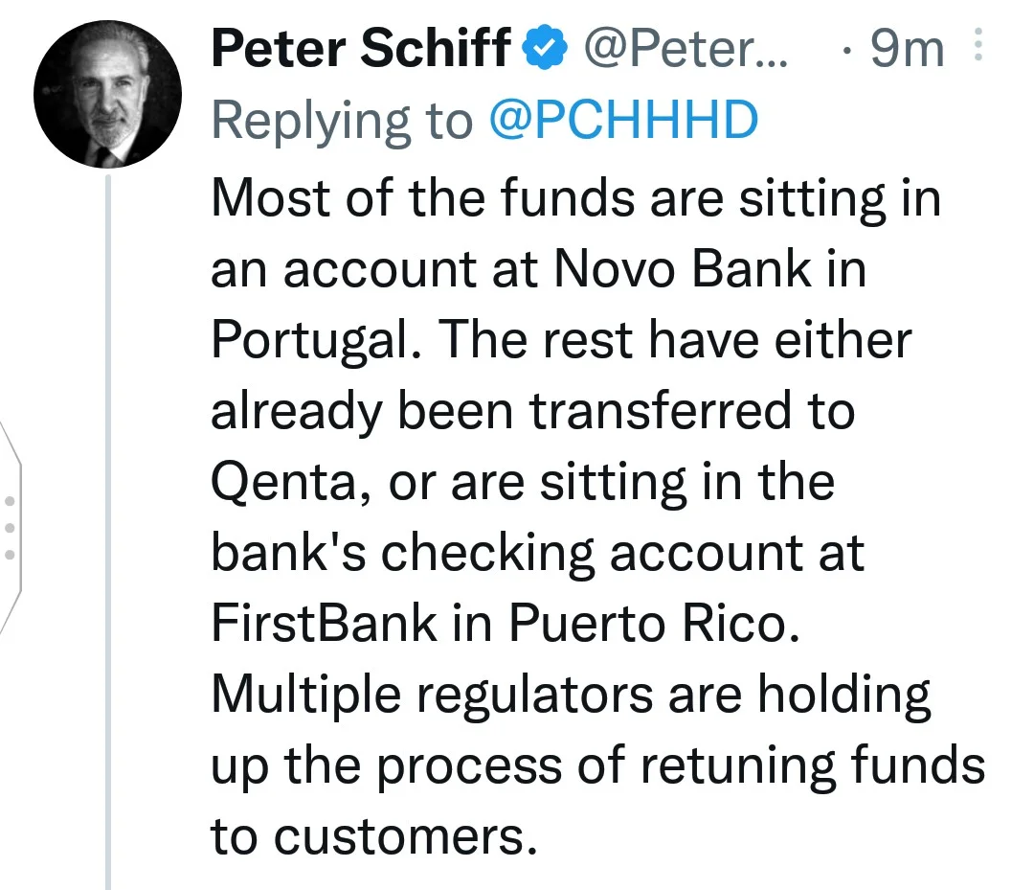
Task: Click 'Puerto Rico' in the tweet text
Action: (x=654, y=623)
